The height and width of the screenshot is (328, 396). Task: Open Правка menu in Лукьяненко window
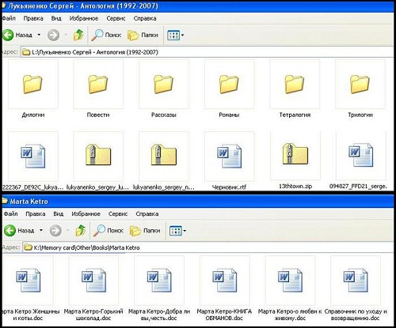tap(33, 18)
